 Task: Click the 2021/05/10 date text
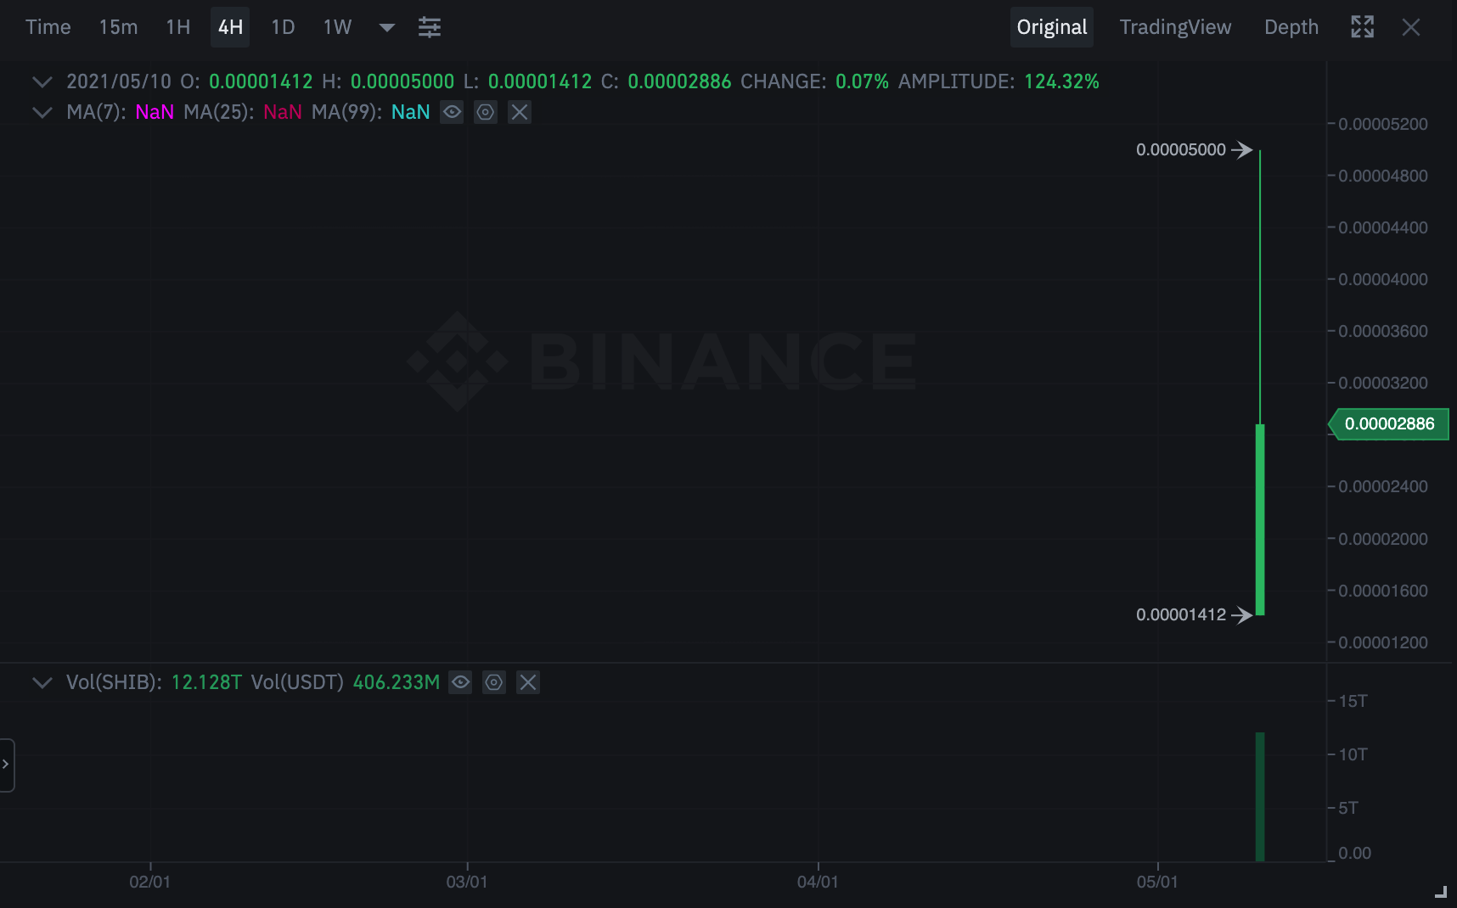(x=119, y=81)
